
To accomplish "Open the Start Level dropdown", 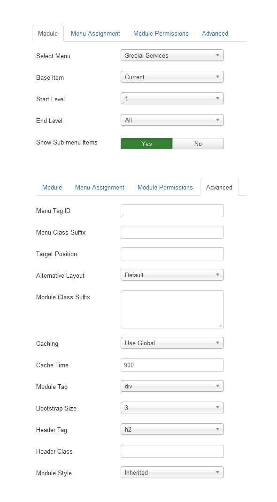I will tap(172, 99).
